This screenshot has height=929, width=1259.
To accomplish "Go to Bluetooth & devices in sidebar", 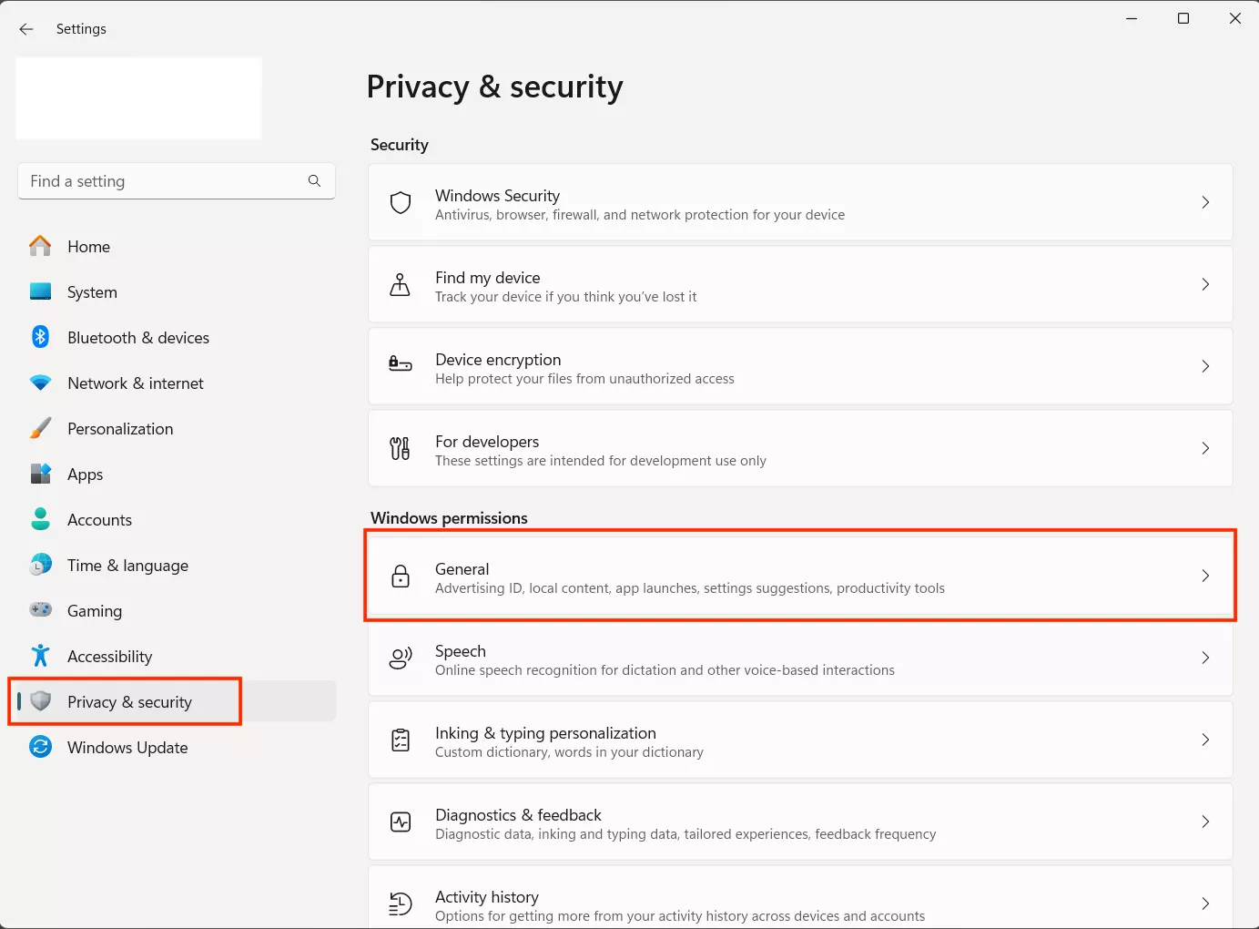I will coord(138,338).
